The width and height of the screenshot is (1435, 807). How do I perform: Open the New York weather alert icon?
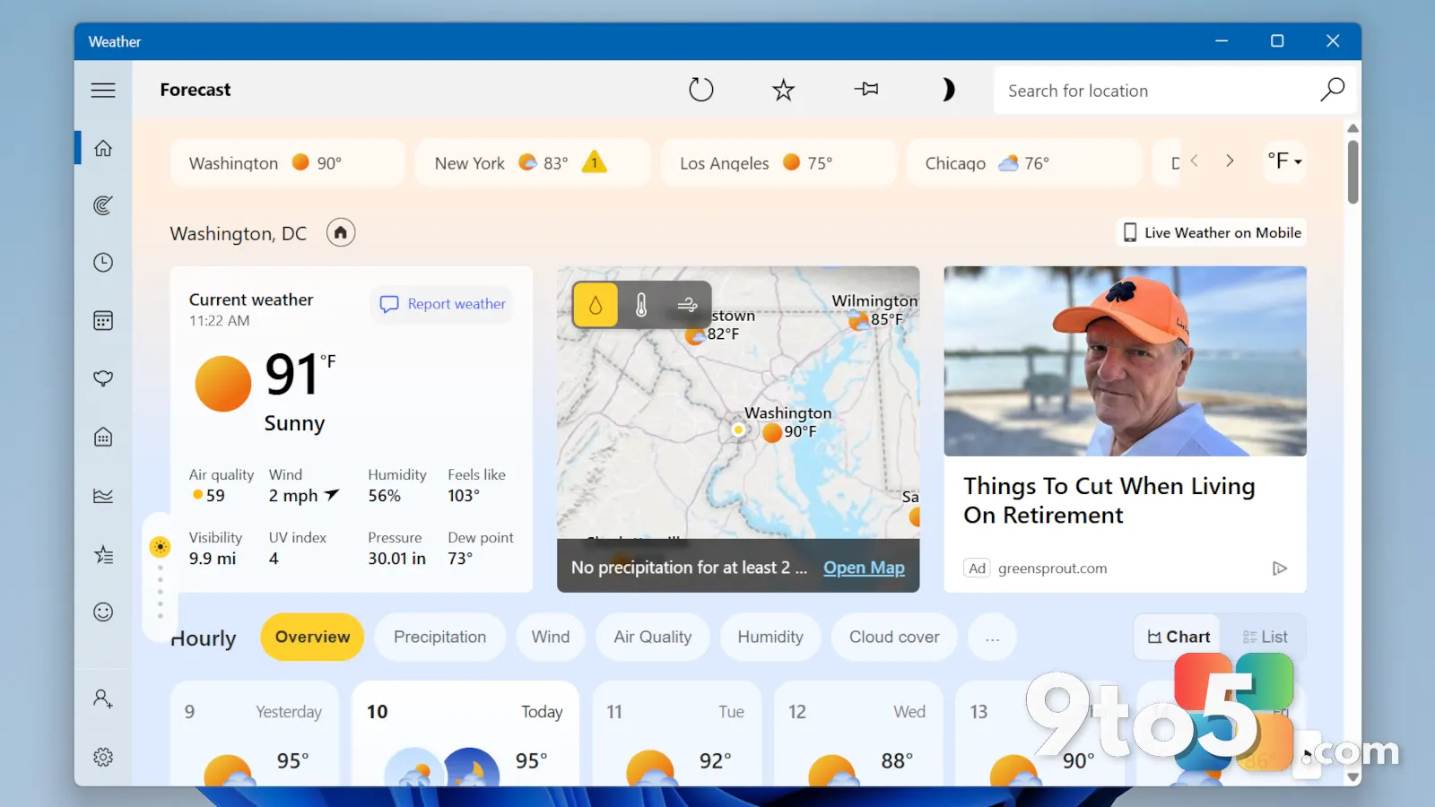[594, 162]
